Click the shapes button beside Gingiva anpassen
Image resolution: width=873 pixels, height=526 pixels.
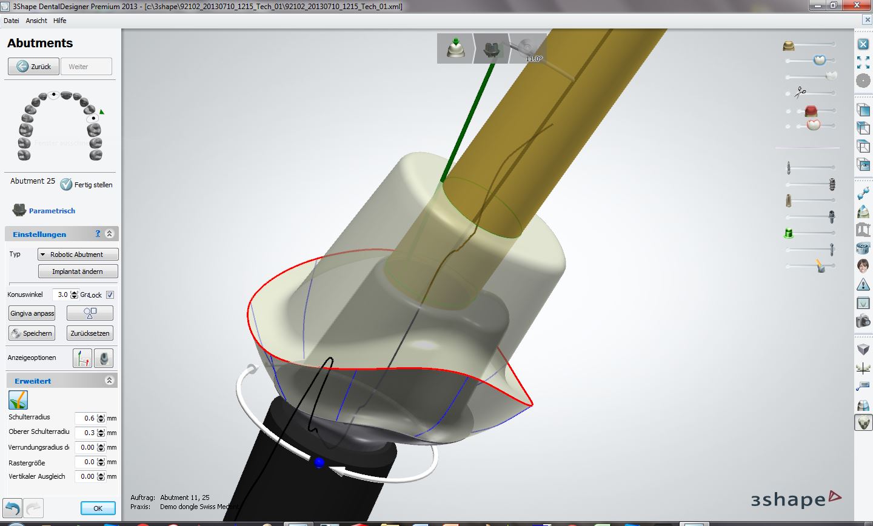[90, 313]
